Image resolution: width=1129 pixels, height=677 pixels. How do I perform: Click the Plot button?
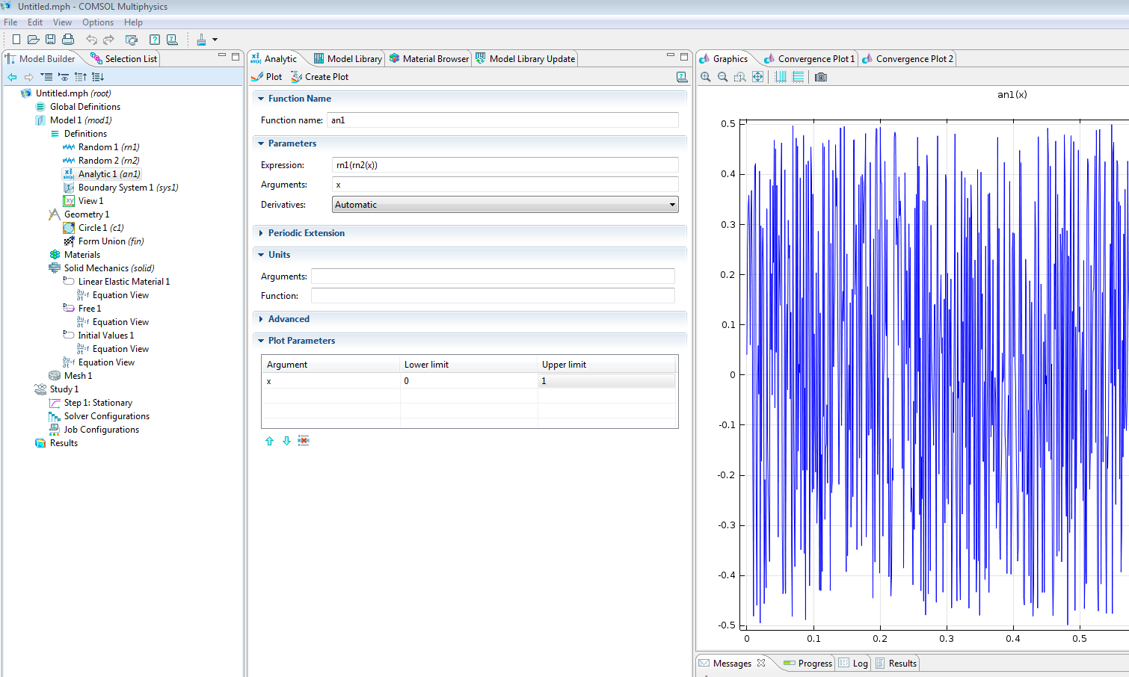pyautogui.click(x=267, y=77)
